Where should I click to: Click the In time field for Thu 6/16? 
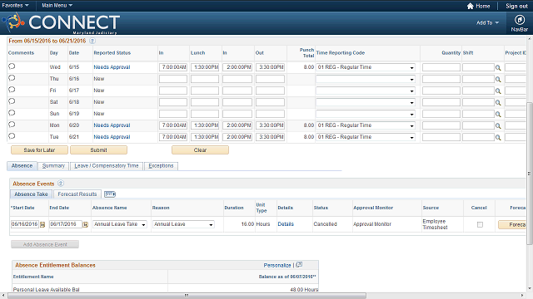point(173,79)
